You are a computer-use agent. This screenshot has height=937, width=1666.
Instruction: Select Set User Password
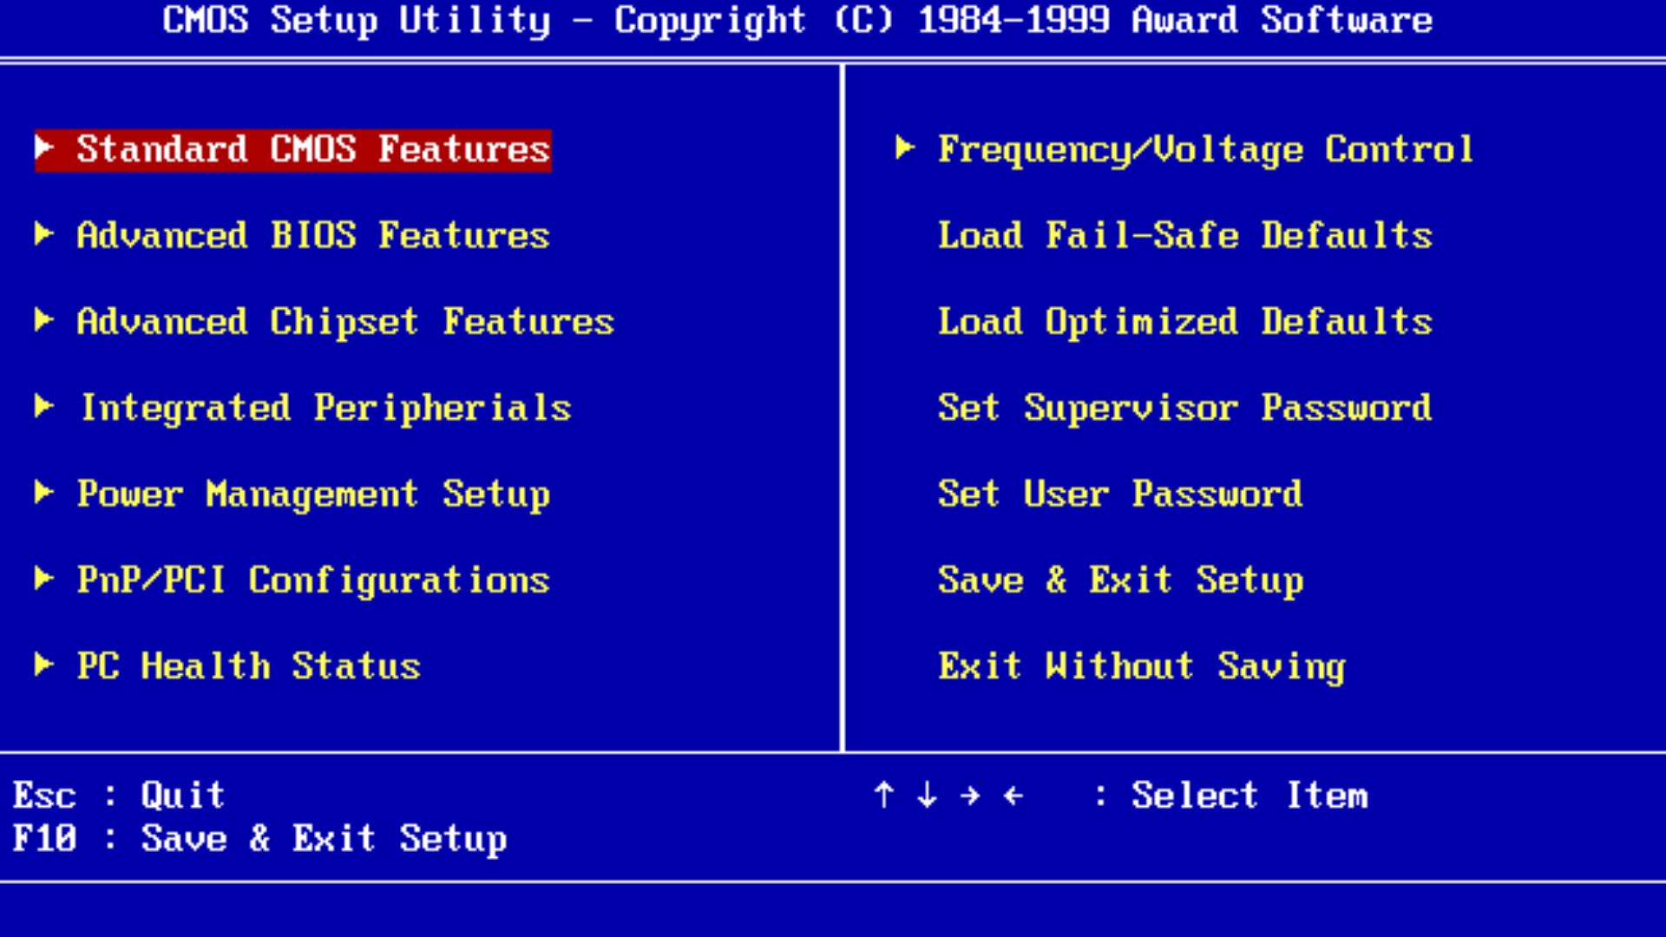1119,495
